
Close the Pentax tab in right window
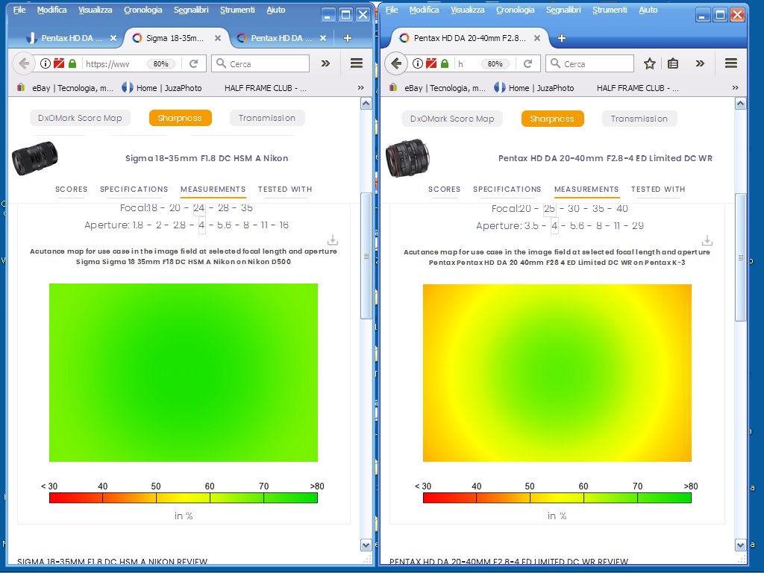pyautogui.click(x=537, y=38)
